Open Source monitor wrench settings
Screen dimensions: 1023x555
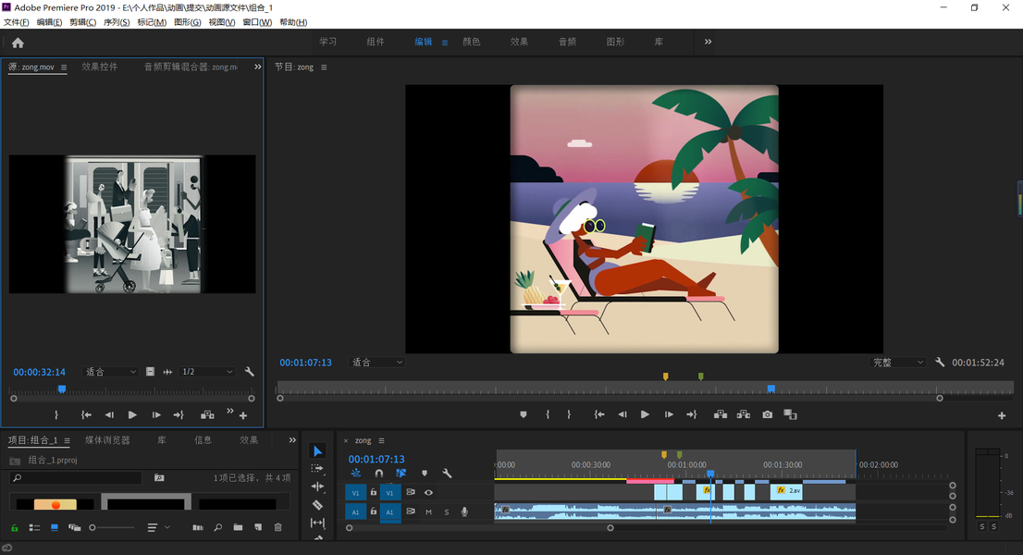[x=249, y=372]
